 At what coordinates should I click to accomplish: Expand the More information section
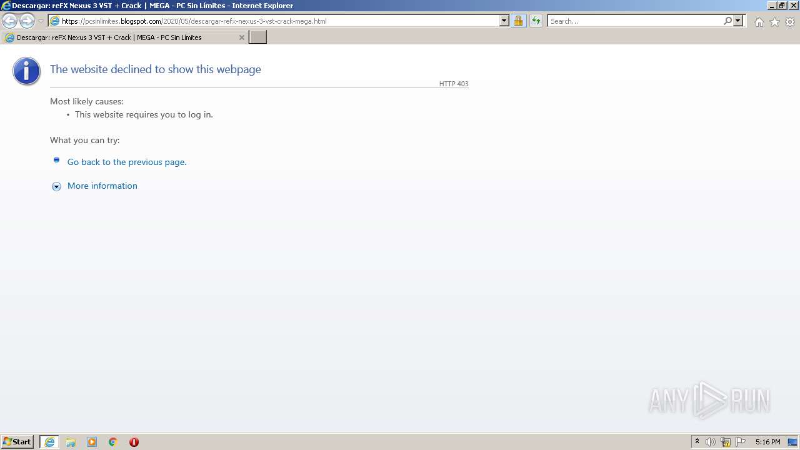coord(56,186)
